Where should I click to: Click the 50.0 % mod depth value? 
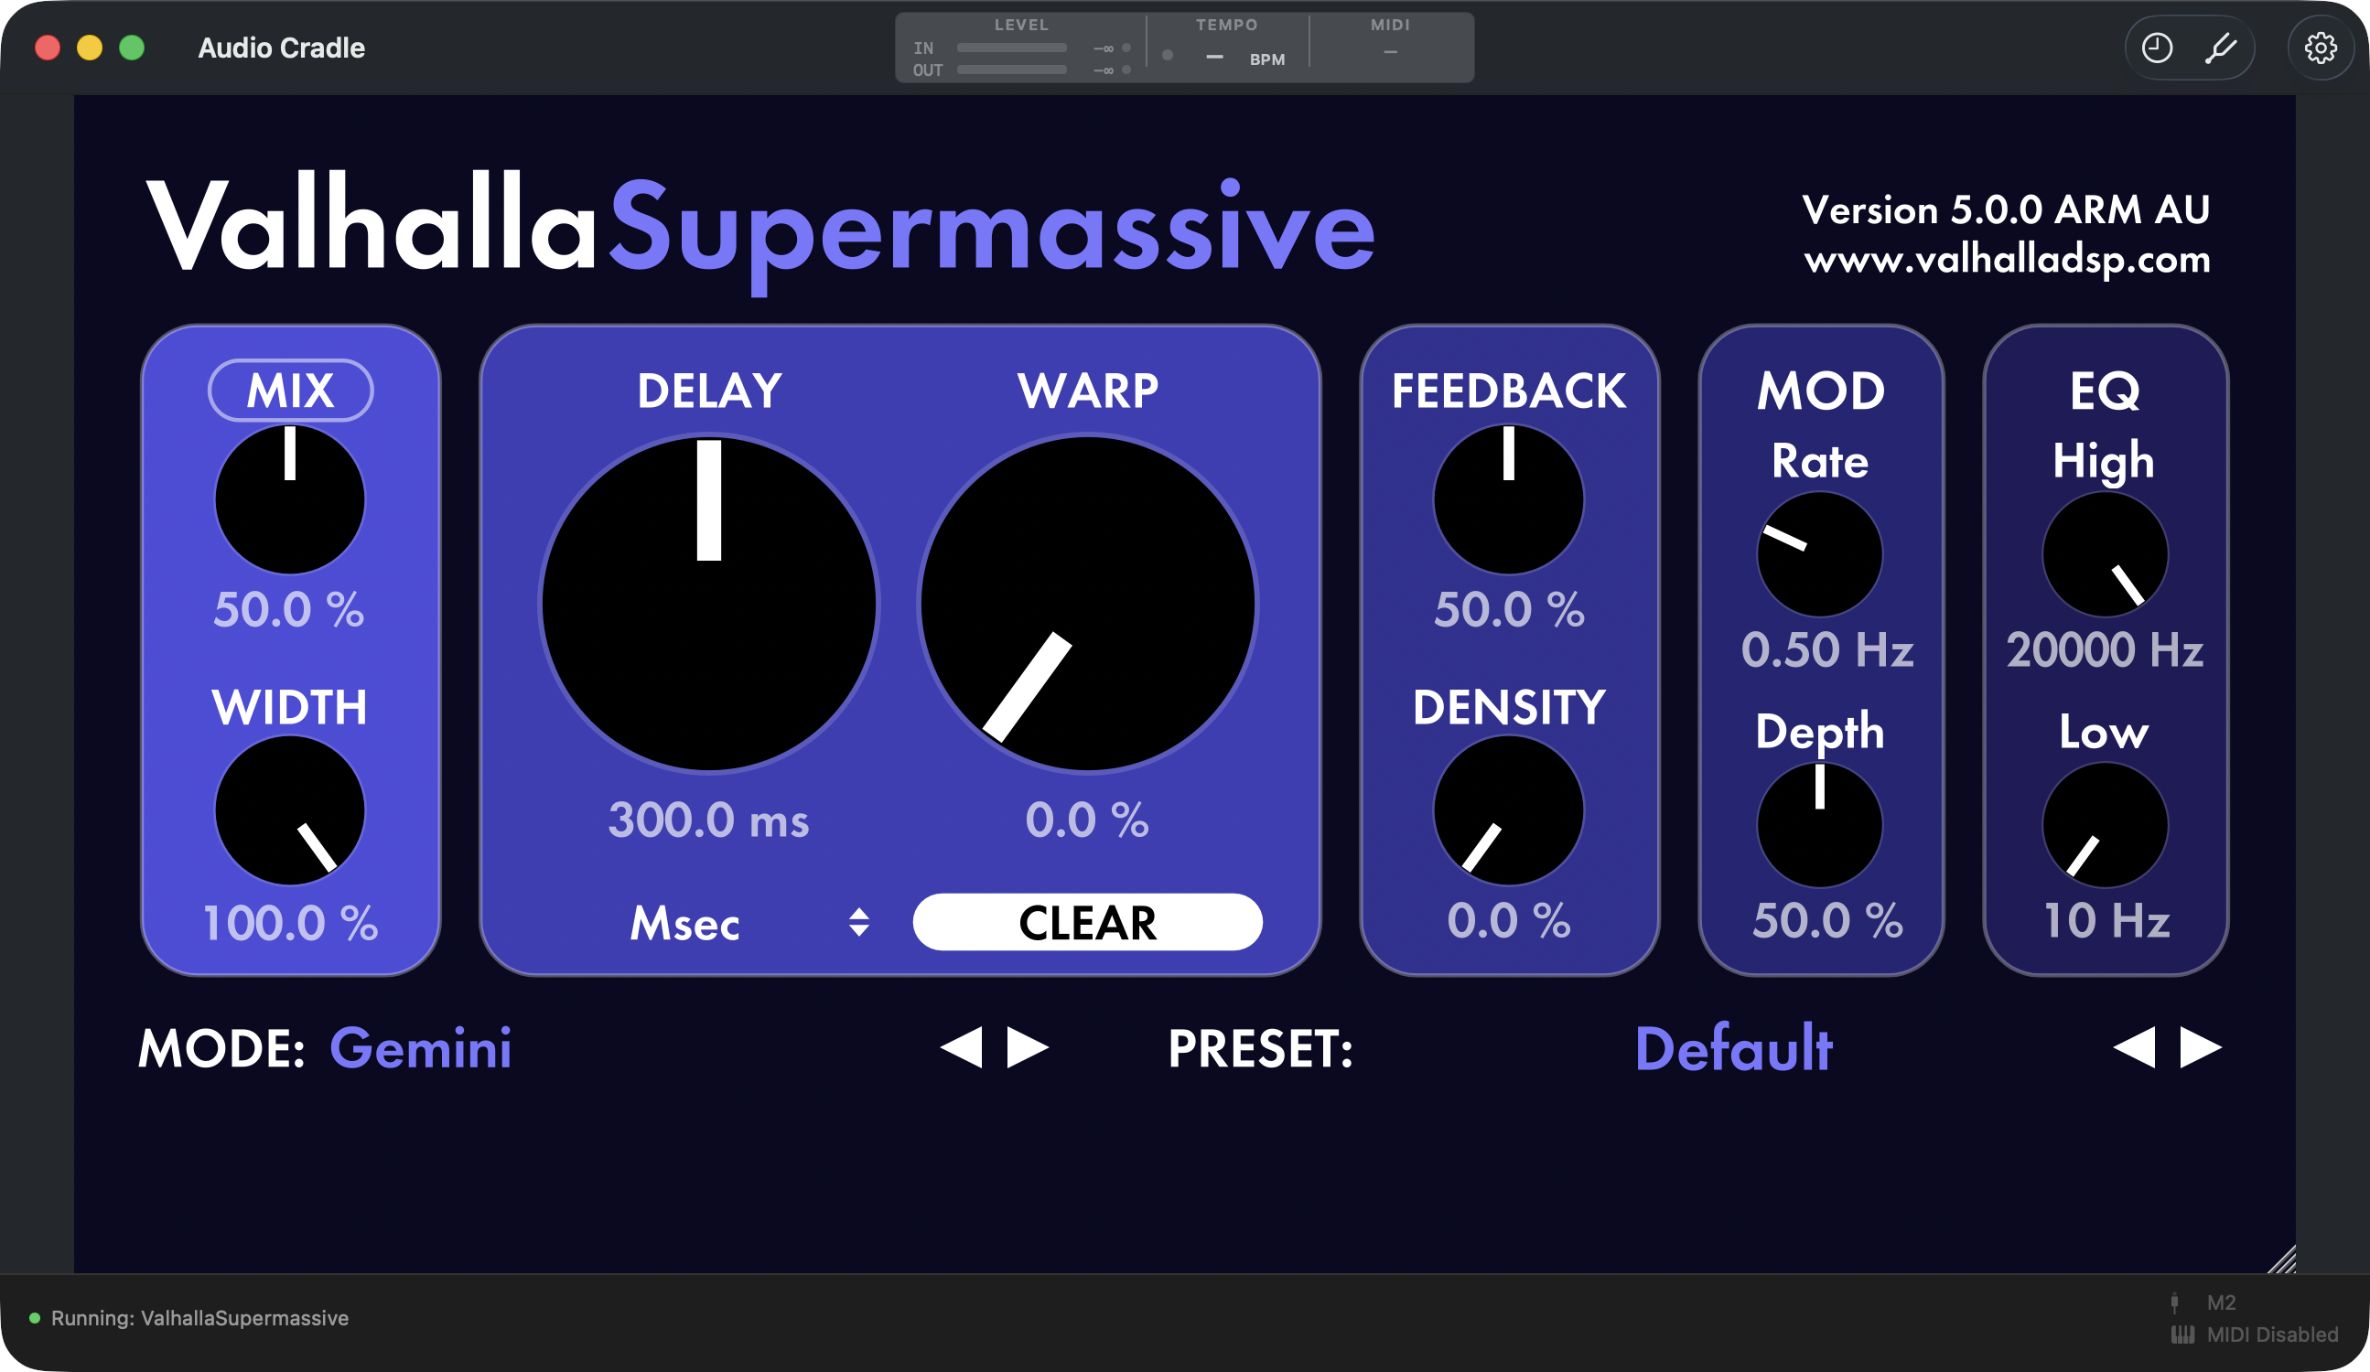click(x=1827, y=921)
